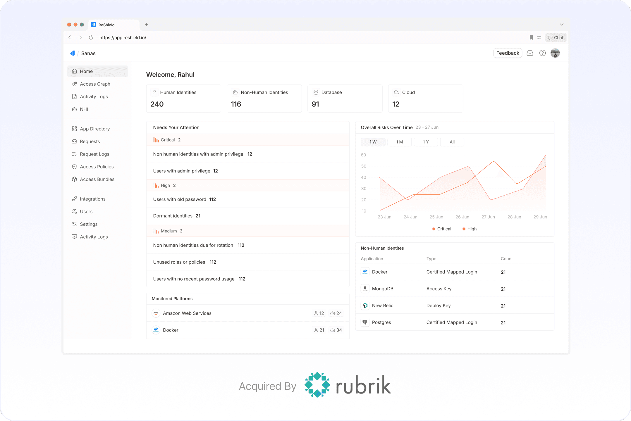Select the 1 W time range

[x=373, y=142]
